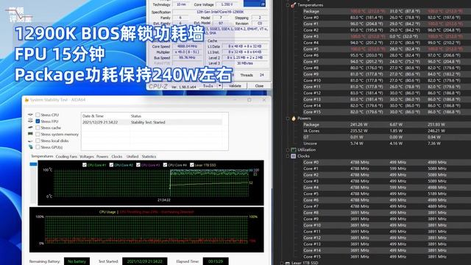Click the Stress GPU(s) icon
The height and width of the screenshot is (265, 471).
(30, 147)
